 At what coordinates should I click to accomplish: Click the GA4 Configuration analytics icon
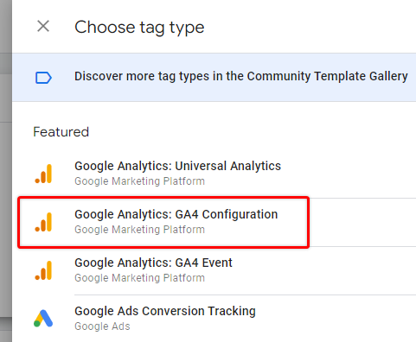coord(43,222)
